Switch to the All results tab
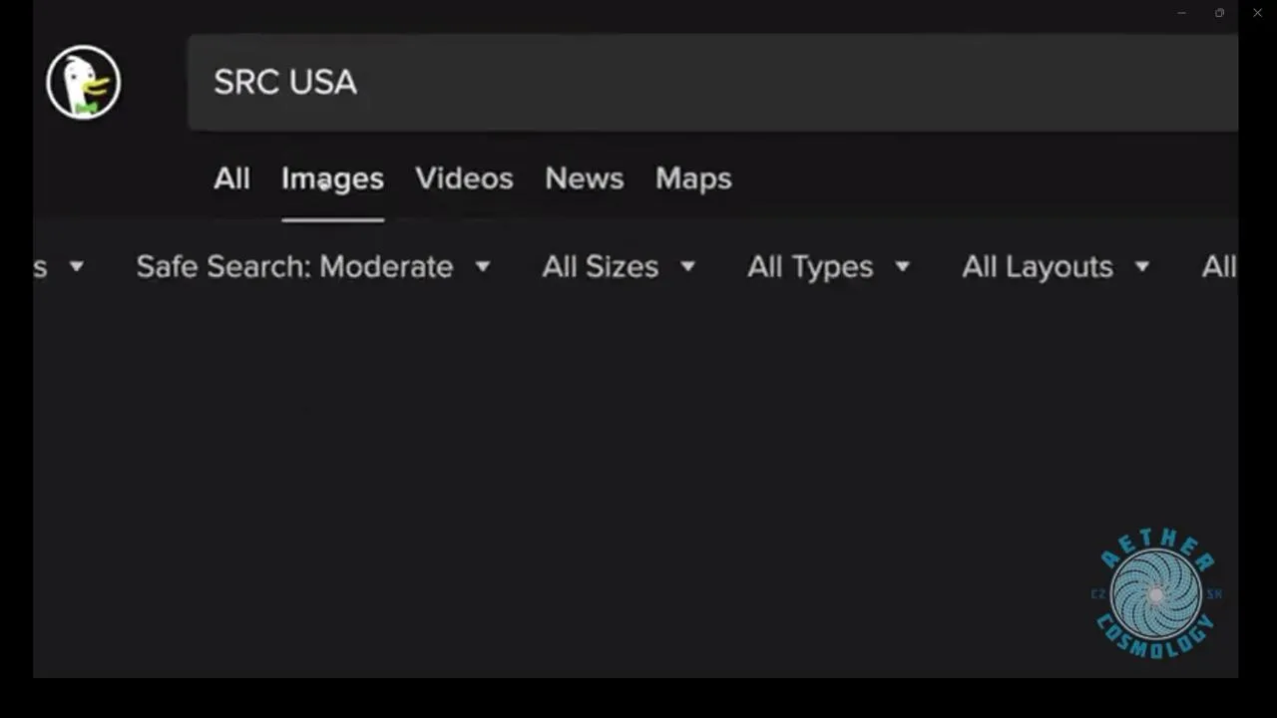 (x=231, y=179)
